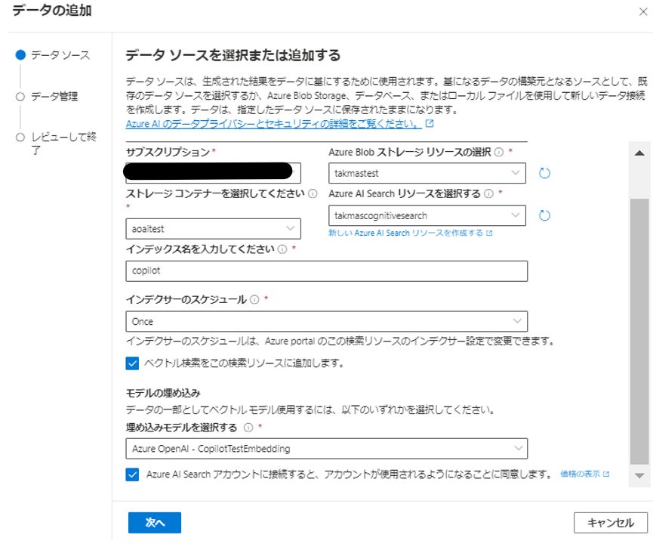Show info for インデクサーのスケジュール
Viewport: 653px width, 544px height.
254,300
